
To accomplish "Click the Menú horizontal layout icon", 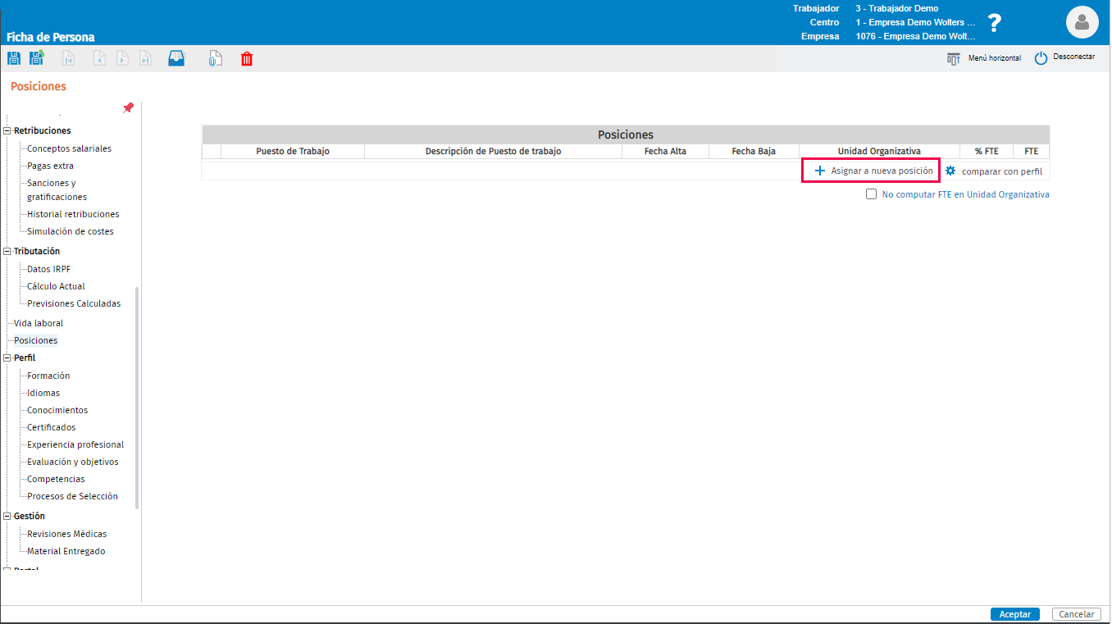I will click(953, 58).
